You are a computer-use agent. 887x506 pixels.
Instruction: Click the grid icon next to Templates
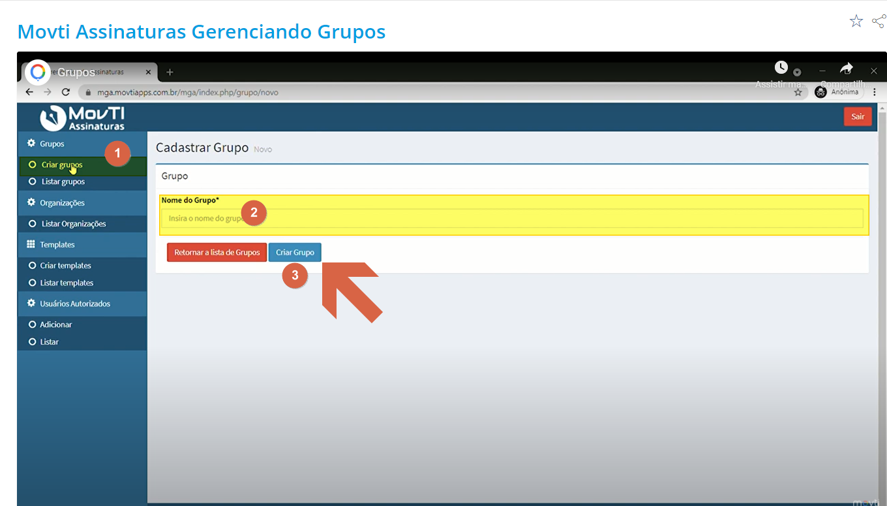coord(31,244)
